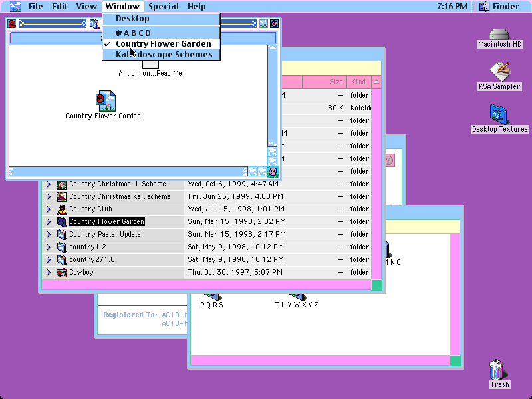Open the View menu
Viewport: 532px width, 399px height.
click(86, 6)
